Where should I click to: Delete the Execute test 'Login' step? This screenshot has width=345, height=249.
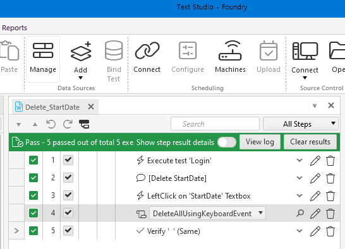tap(330, 161)
